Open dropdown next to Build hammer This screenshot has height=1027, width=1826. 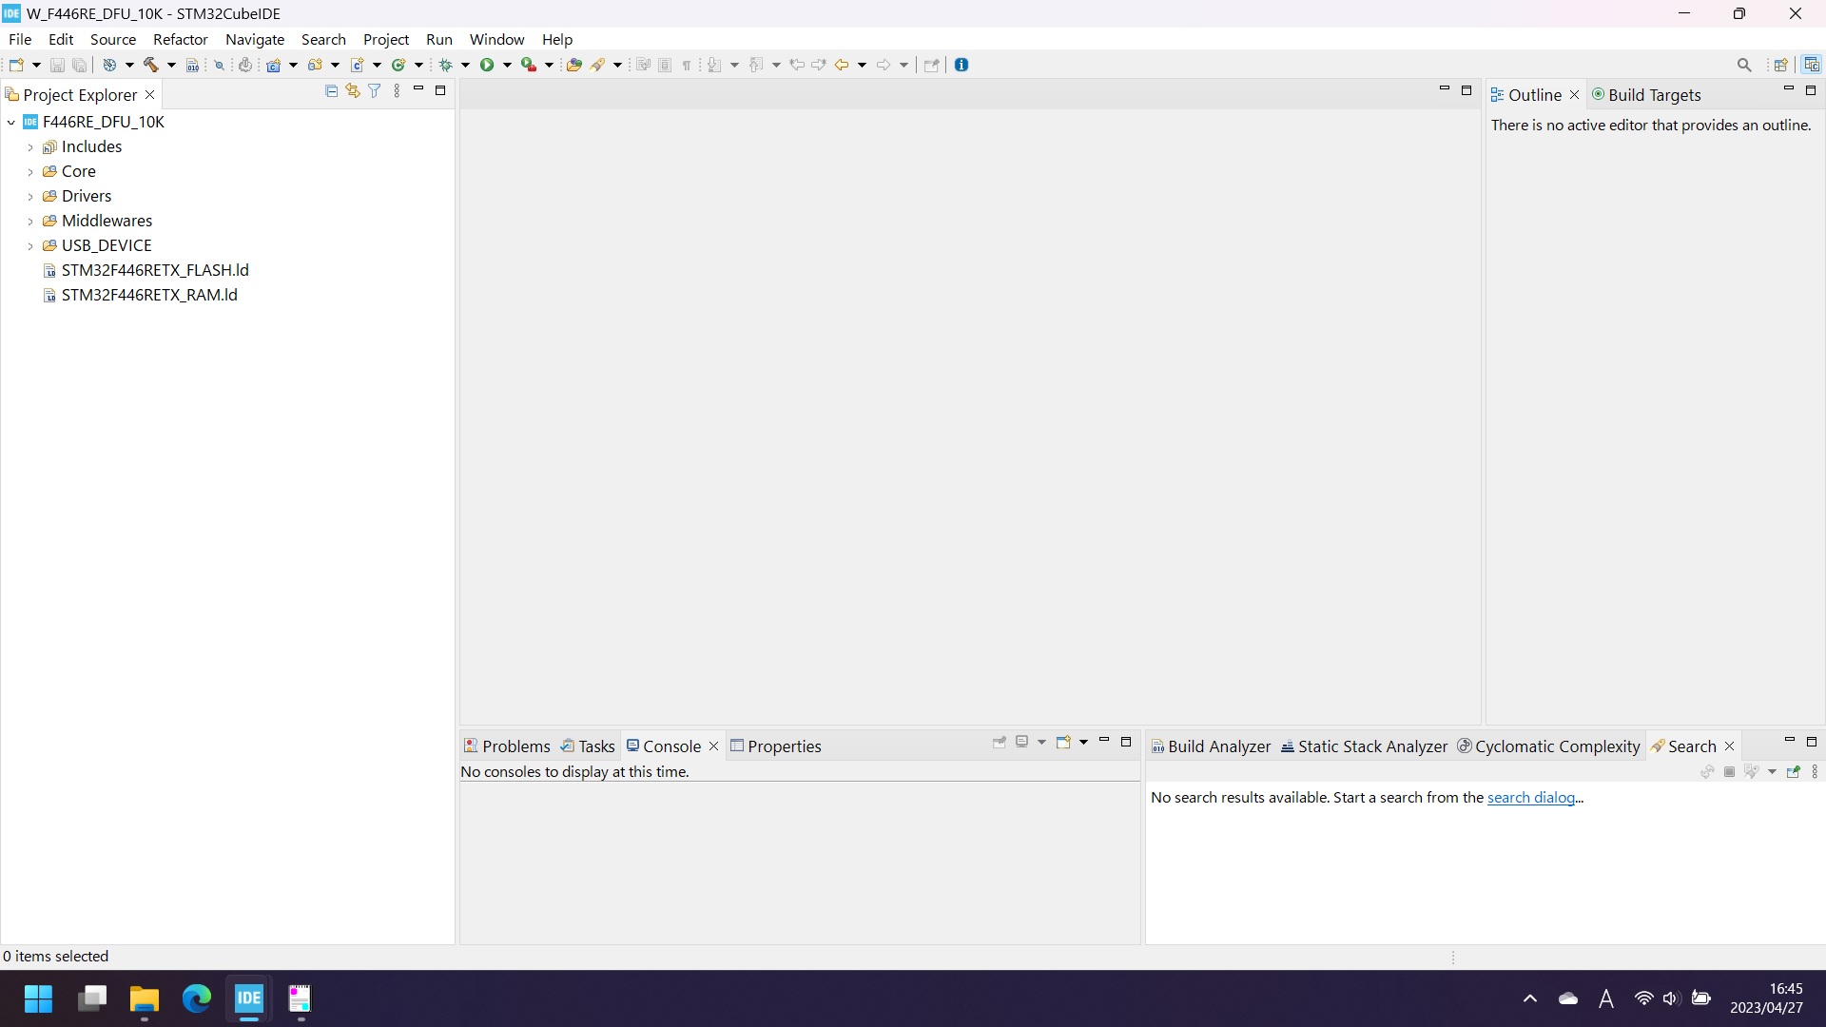[x=171, y=66]
